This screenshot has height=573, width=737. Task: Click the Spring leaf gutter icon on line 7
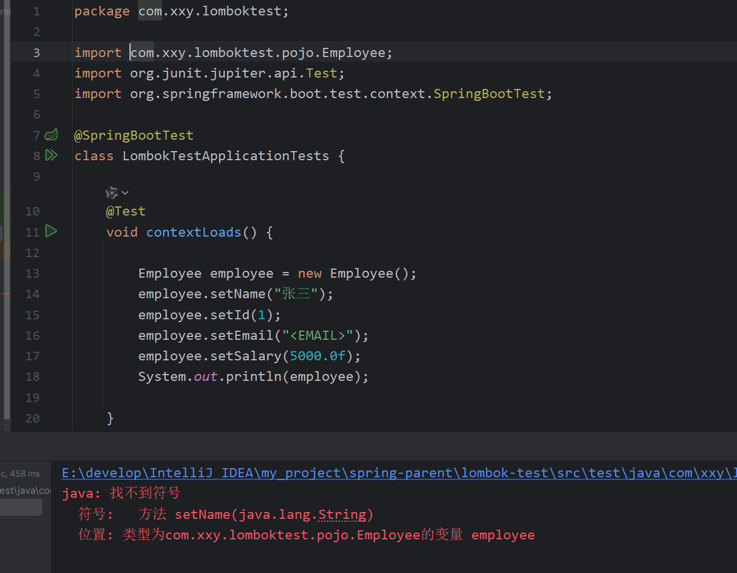tap(51, 135)
